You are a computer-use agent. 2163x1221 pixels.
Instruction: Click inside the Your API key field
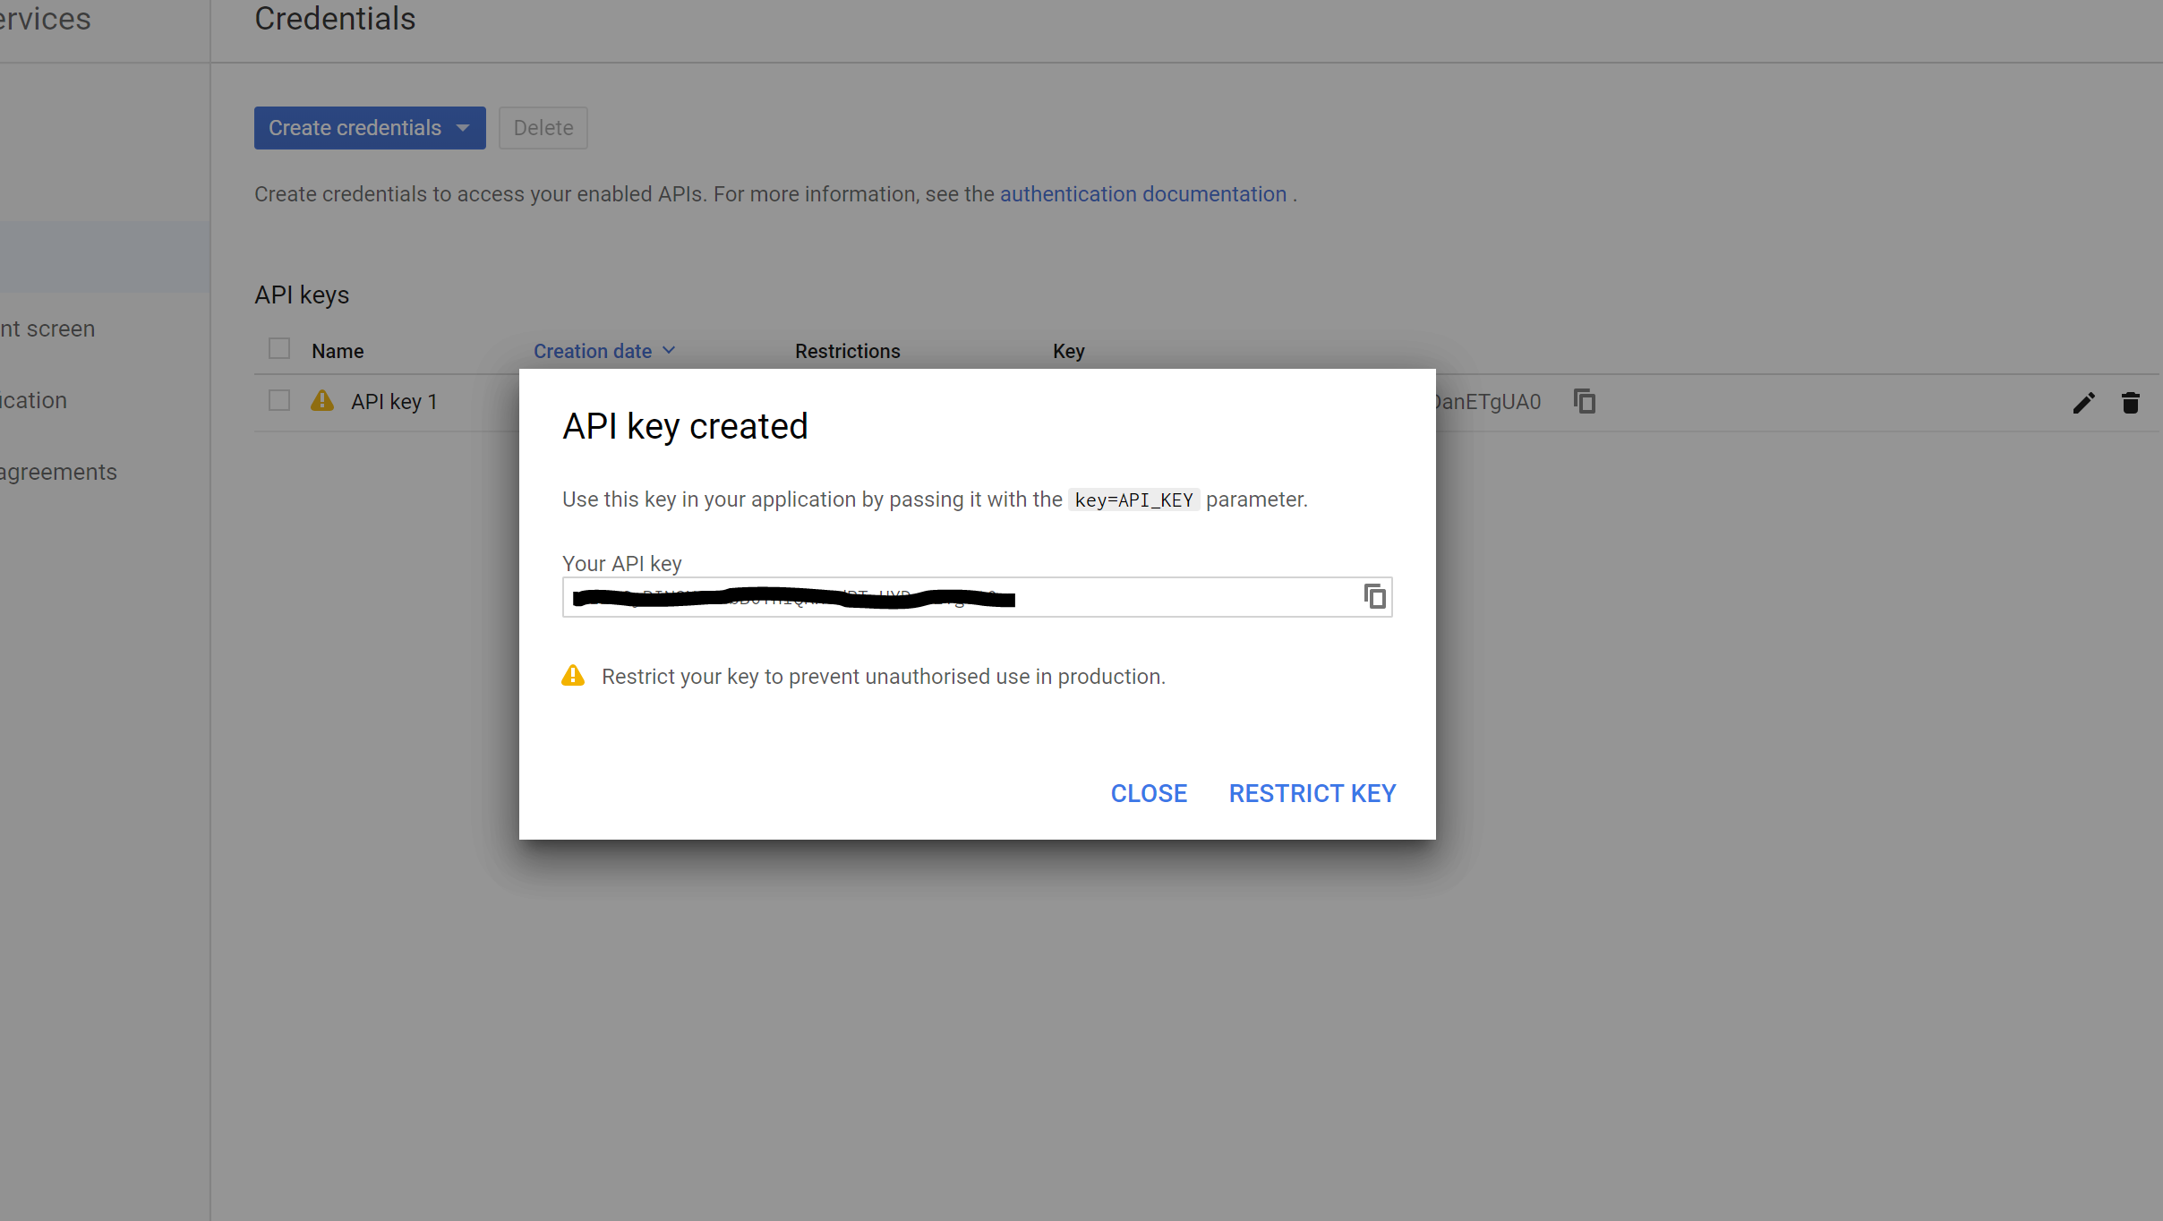(x=1164, y=597)
